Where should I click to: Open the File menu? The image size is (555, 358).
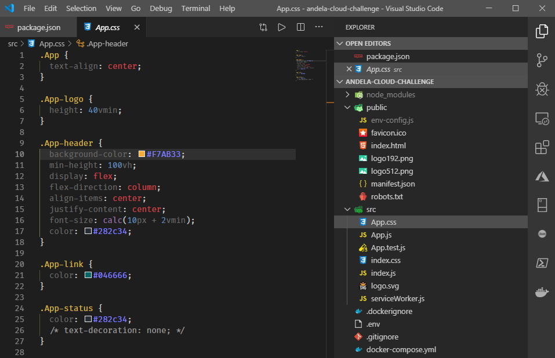tap(30, 8)
